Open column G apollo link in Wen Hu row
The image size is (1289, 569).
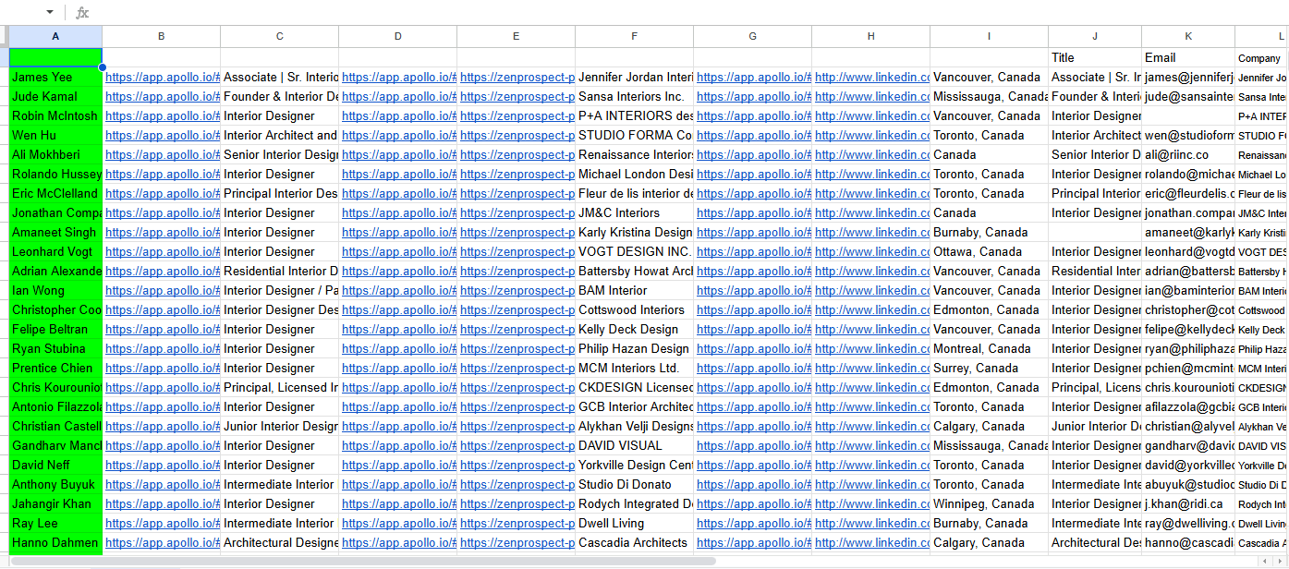pos(753,135)
